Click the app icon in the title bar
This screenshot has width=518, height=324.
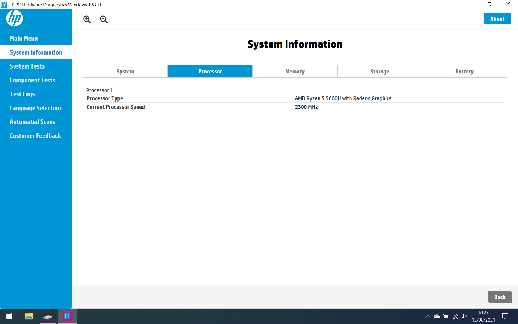point(4,5)
